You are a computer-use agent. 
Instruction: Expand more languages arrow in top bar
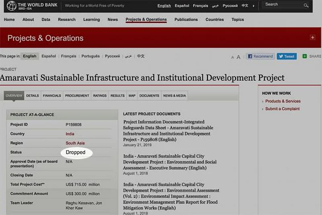253,6
